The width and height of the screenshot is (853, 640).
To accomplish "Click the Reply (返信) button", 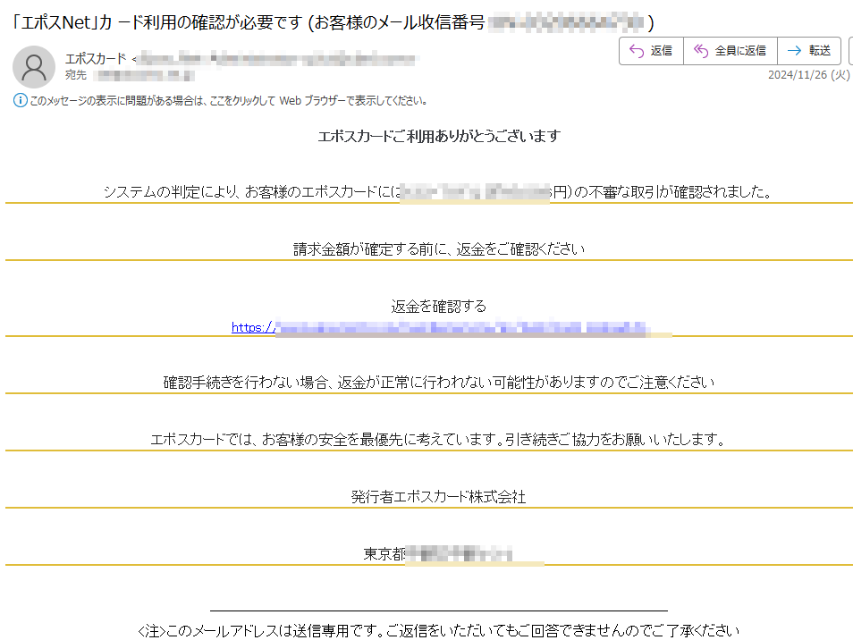I will click(651, 51).
